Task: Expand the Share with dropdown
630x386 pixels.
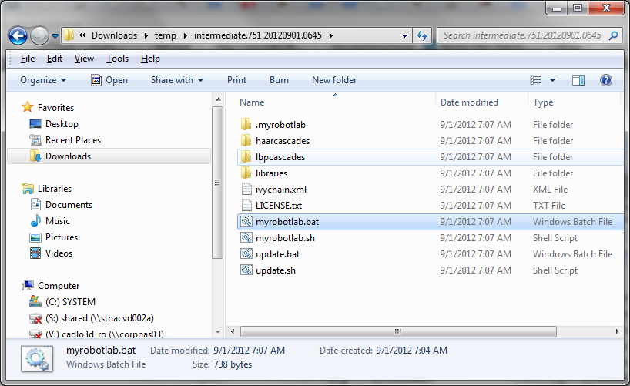Action: [x=177, y=80]
